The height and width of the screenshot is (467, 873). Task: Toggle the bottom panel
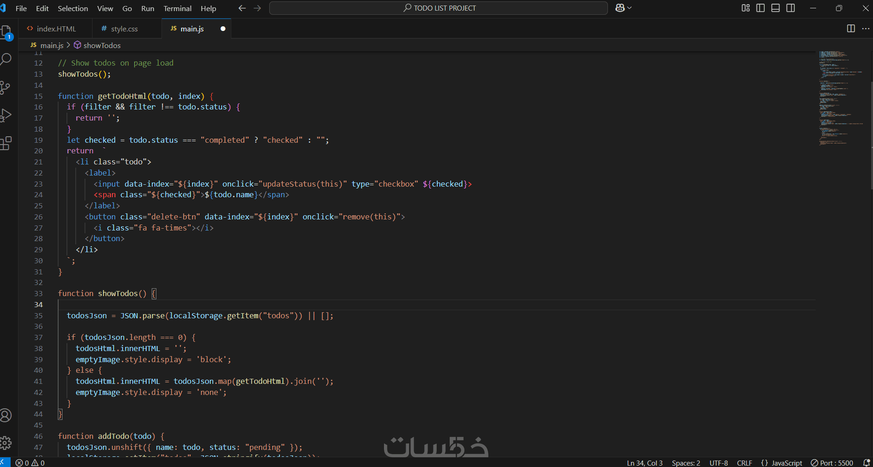coord(776,8)
